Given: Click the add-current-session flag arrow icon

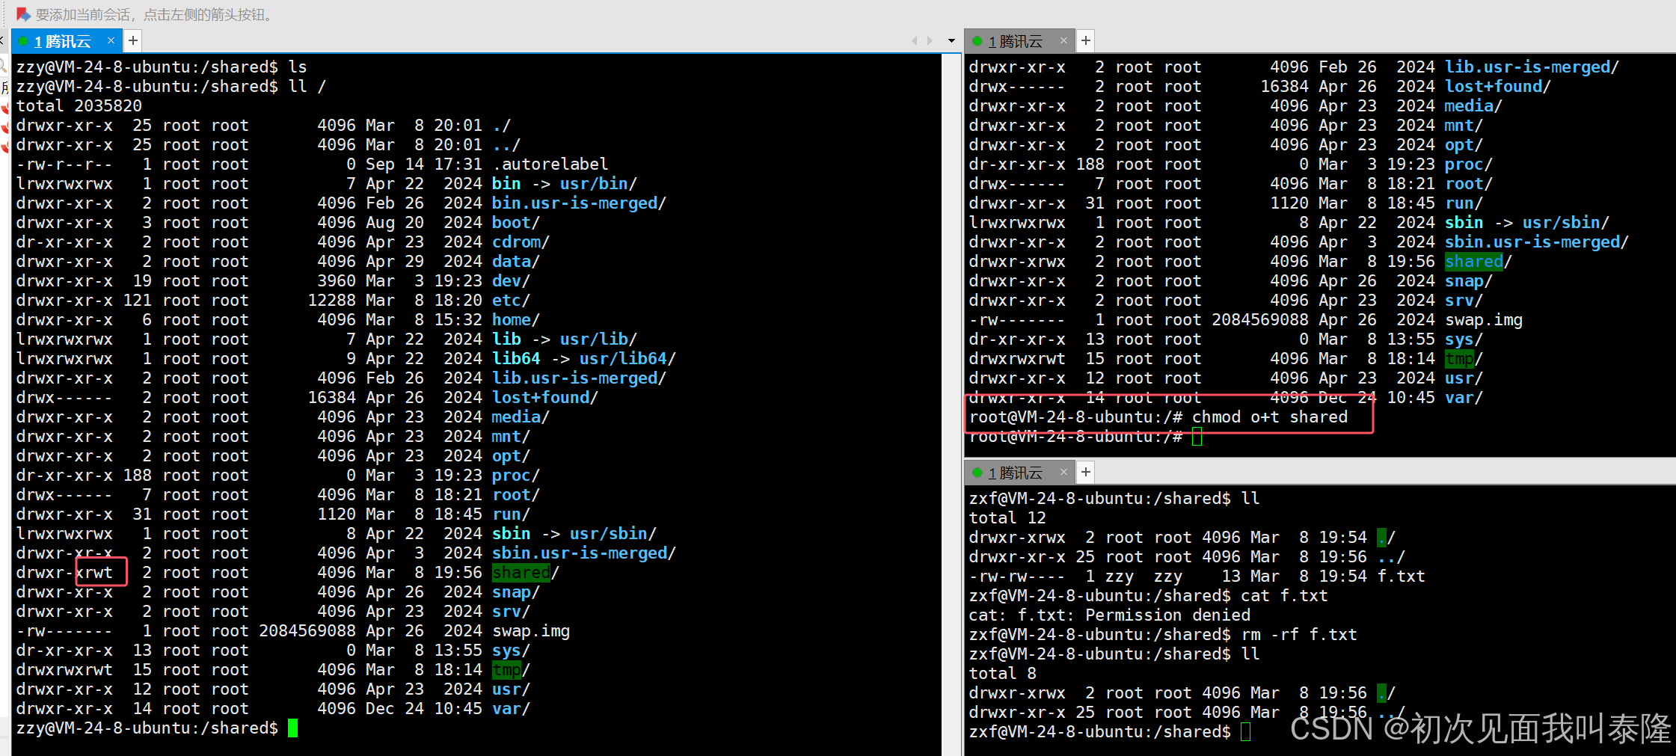Looking at the screenshot, I should point(23,14).
